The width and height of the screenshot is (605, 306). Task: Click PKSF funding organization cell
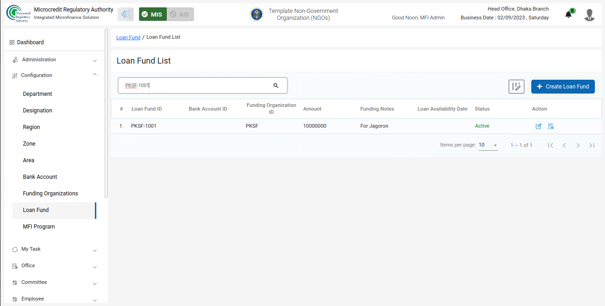[x=252, y=126]
